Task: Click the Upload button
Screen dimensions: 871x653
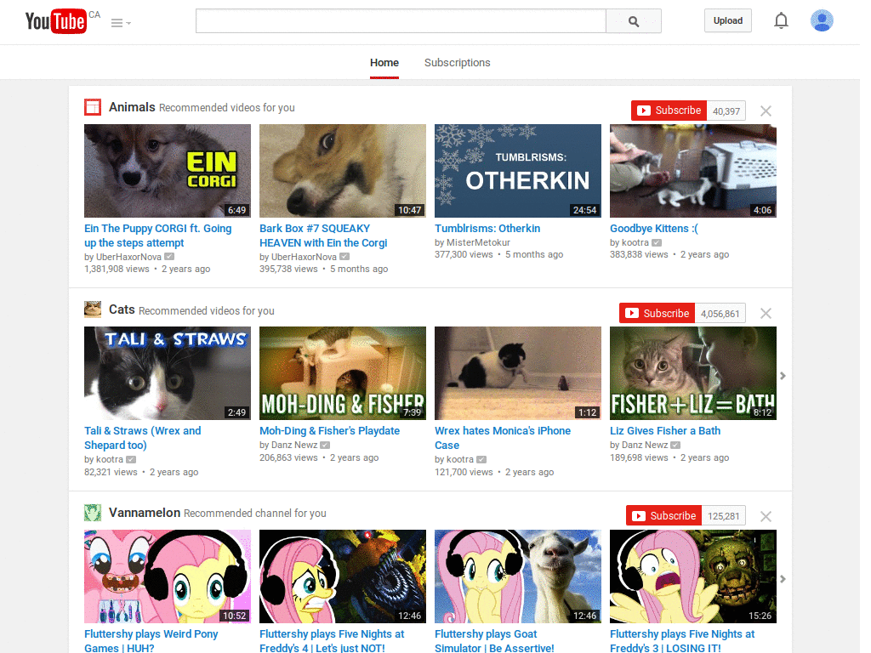Action: 728,20
